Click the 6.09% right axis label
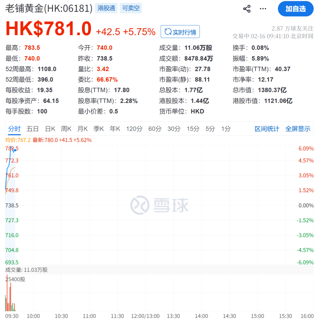The width and height of the screenshot is (317, 321). tap(306, 148)
